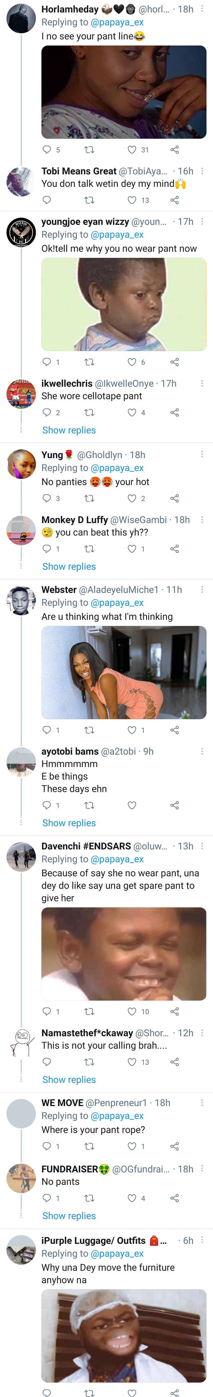Like ayotobi bams's "Hmmmmmmm" tweet
Viewport: 213px width, 1397px height.
132,805
